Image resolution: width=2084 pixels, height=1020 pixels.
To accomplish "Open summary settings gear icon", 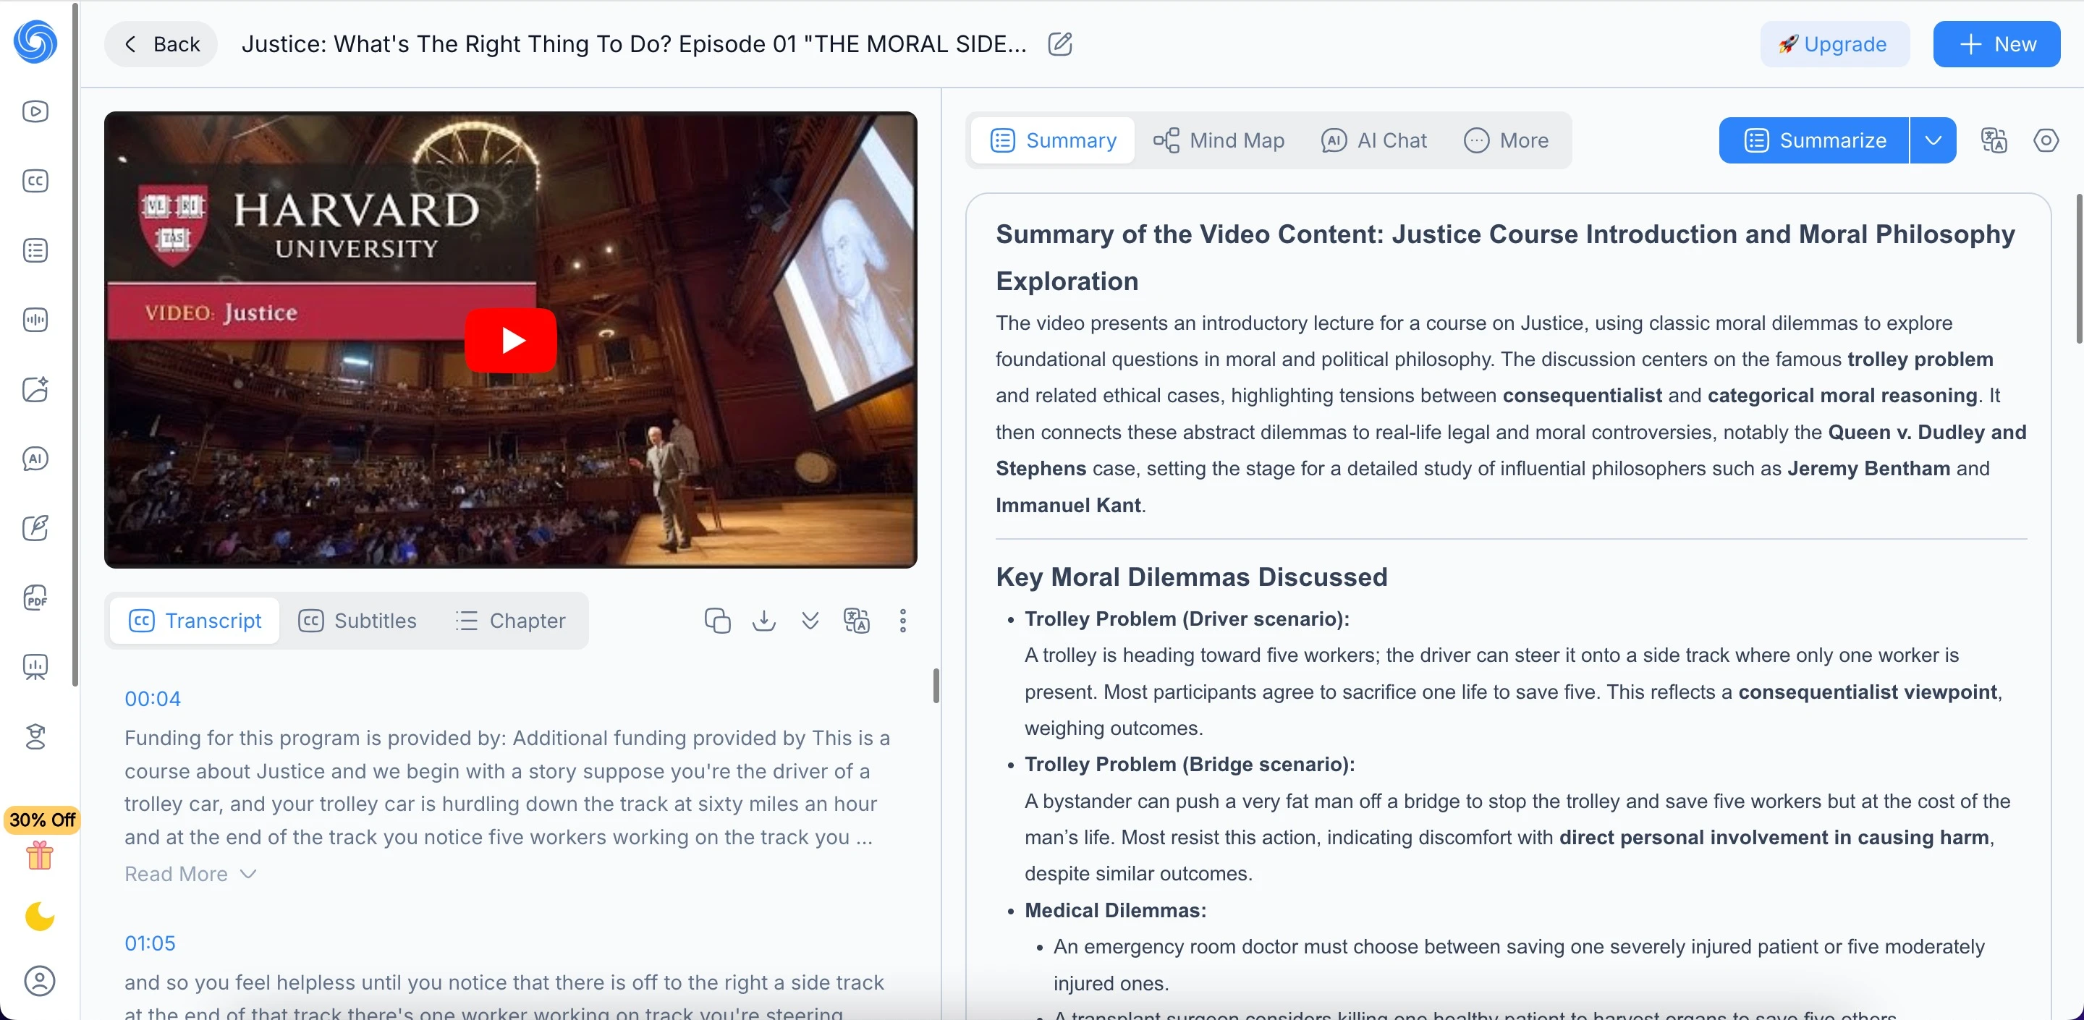I will click(2045, 140).
